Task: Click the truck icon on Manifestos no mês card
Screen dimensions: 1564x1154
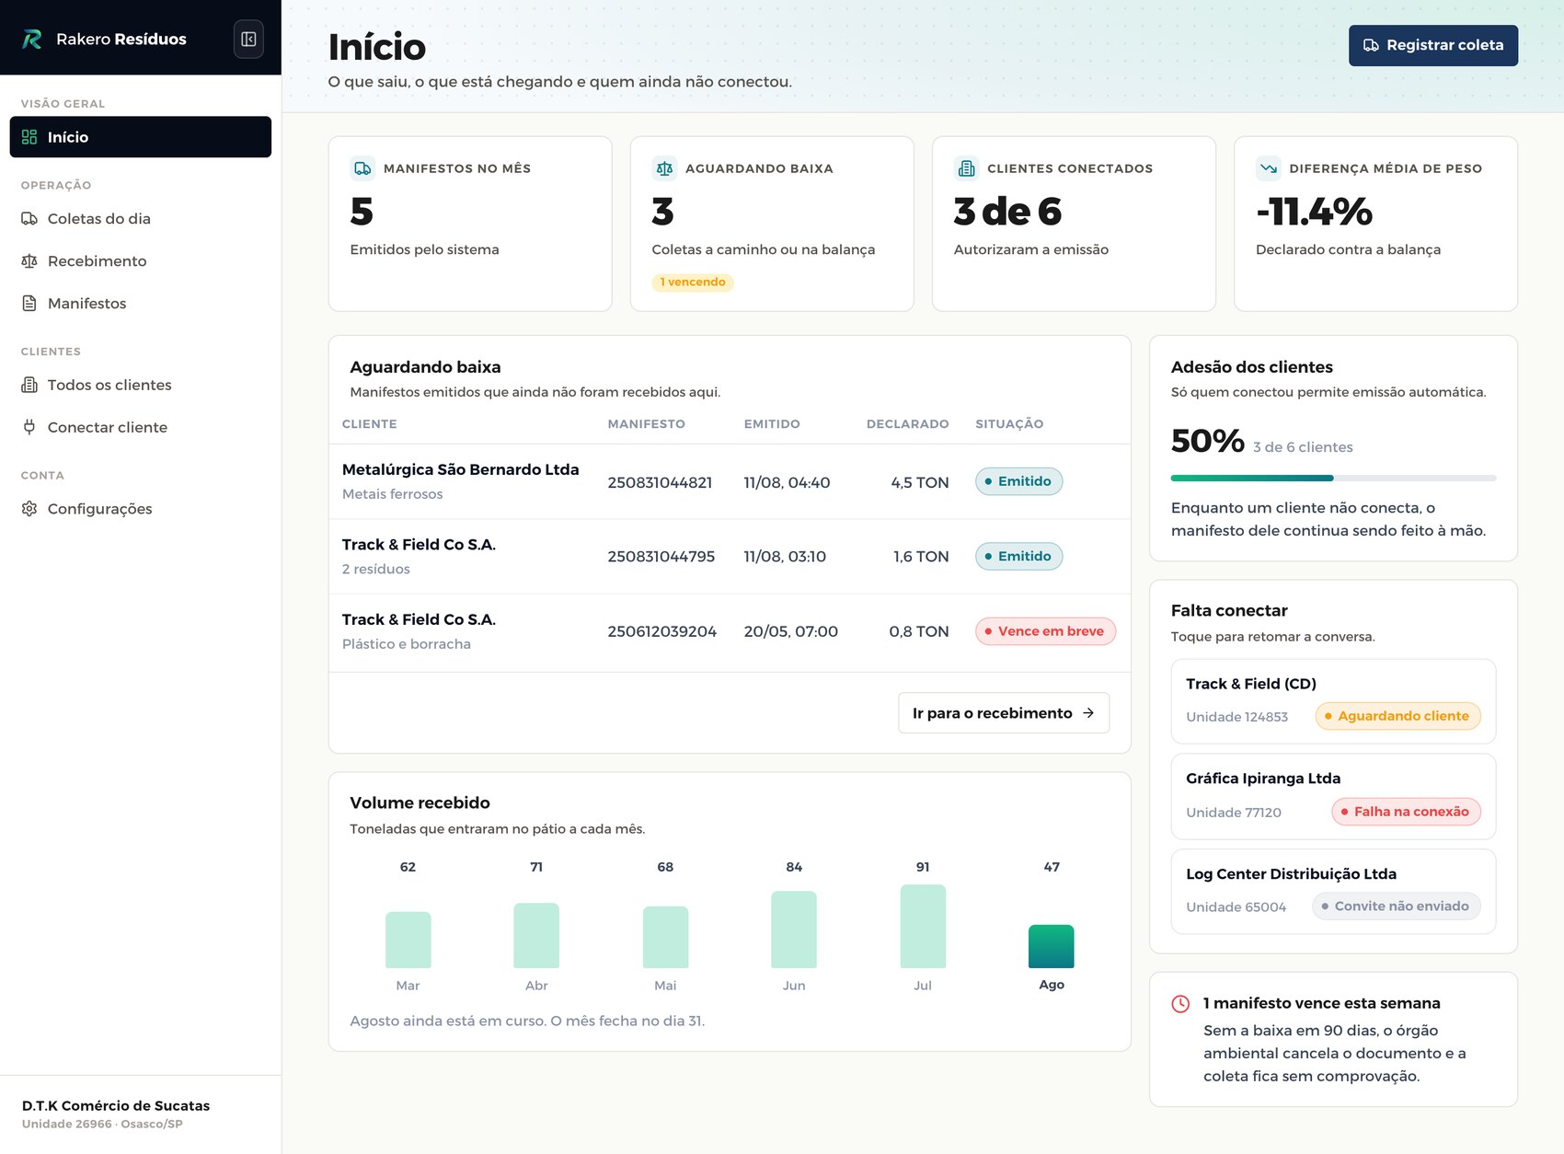Action: (362, 168)
